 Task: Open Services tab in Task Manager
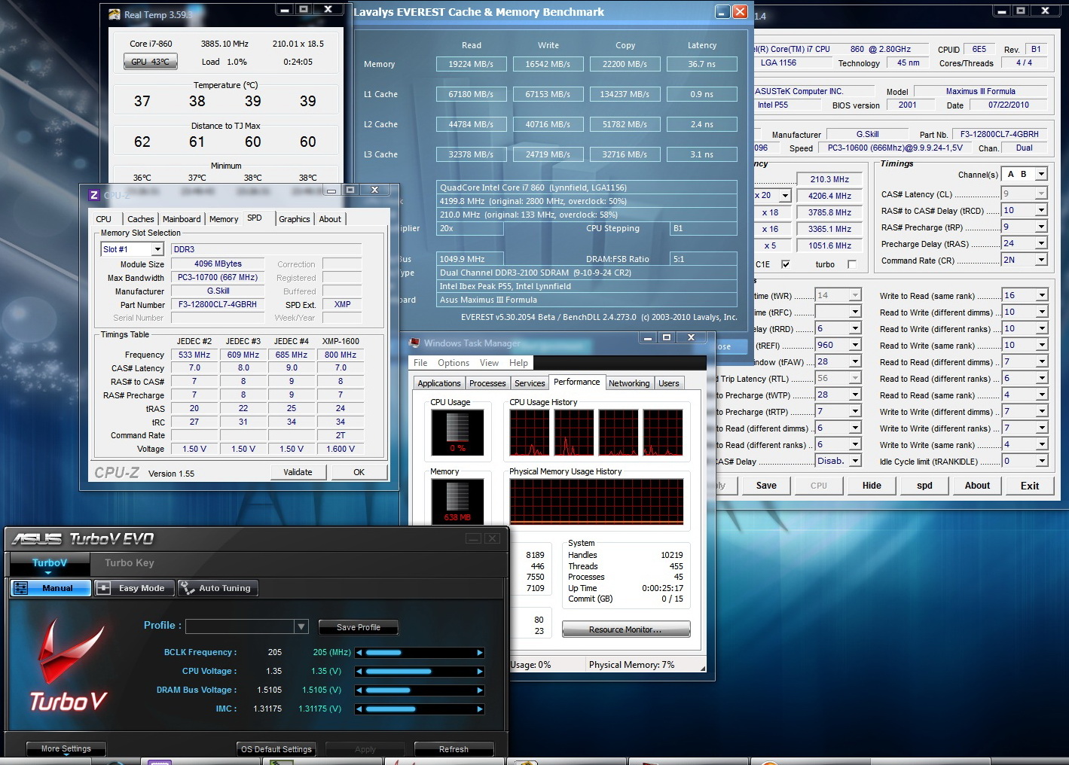pyautogui.click(x=530, y=383)
